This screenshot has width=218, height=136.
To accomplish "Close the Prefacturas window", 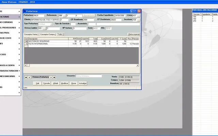I will tap(139, 11).
